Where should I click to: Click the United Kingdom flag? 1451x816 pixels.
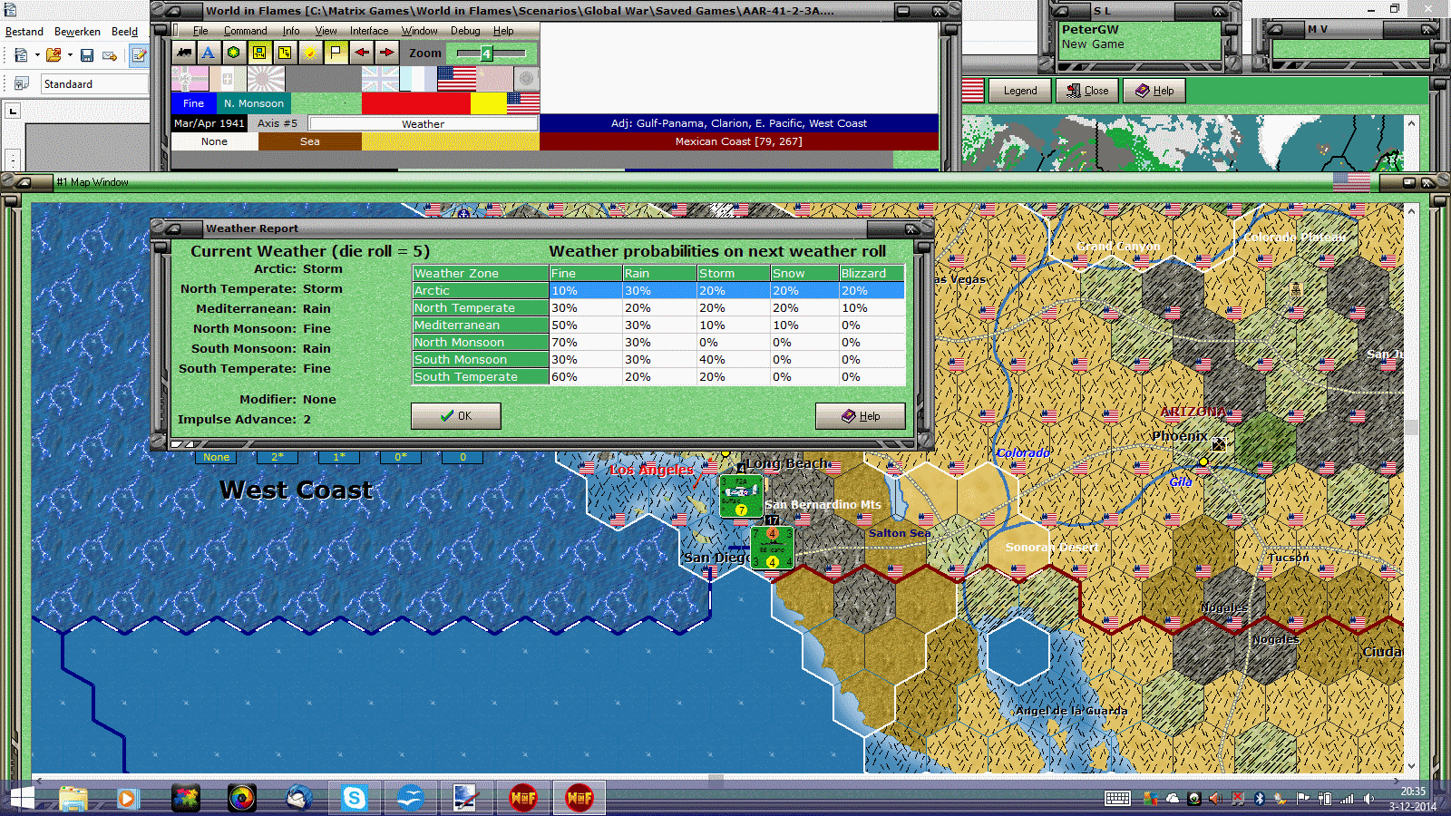380,79
